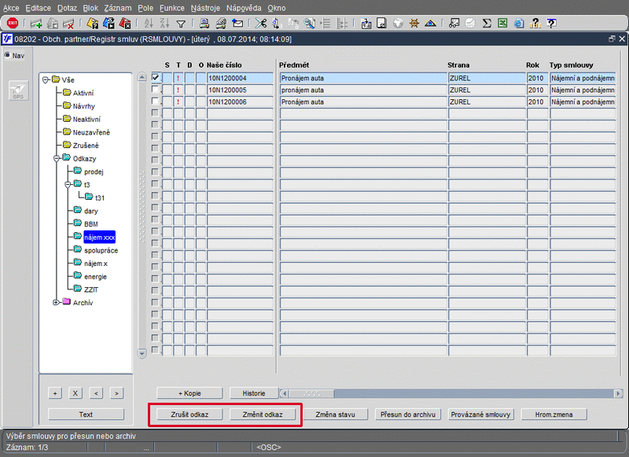Viewport: 629px width, 457px height.
Task: Uncheck the checkbox for contract 10N1200004
Action: (155, 77)
